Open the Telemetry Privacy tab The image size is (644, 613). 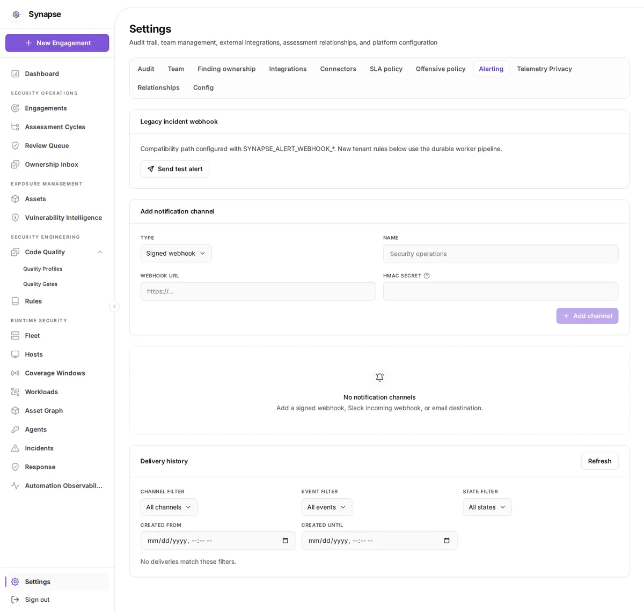[x=544, y=69]
